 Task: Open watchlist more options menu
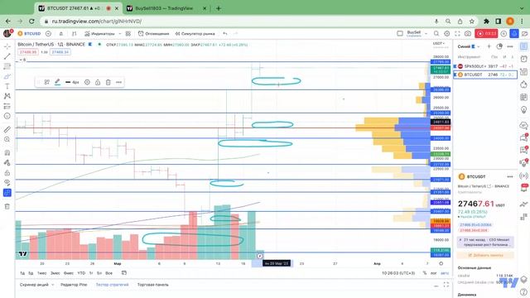510,46
